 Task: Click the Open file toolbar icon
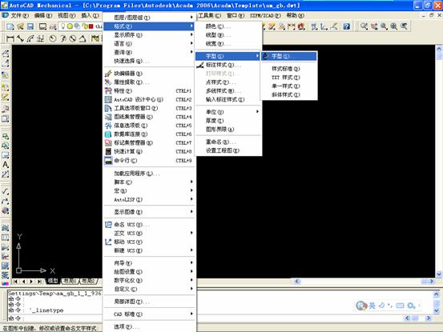(x=20, y=26)
